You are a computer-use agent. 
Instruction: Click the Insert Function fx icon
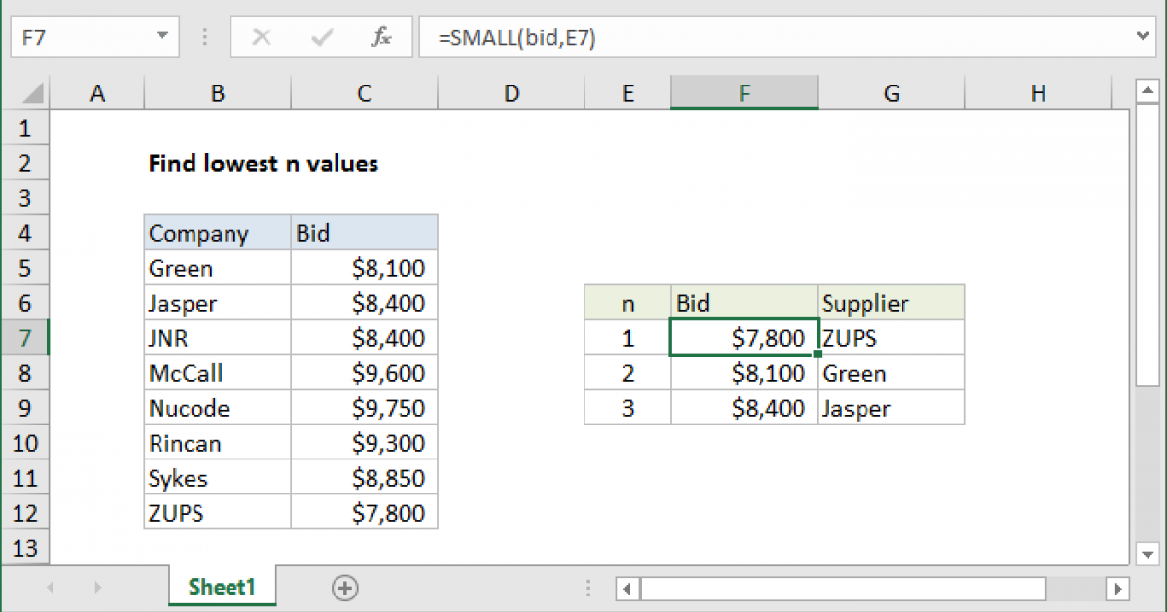[x=381, y=36]
